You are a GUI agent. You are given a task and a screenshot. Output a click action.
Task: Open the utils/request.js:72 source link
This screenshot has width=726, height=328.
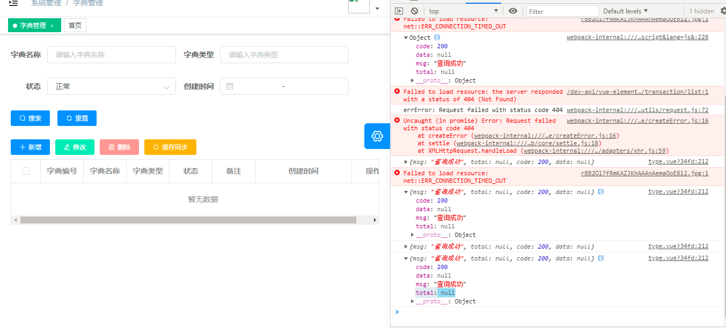pos(637,110)
